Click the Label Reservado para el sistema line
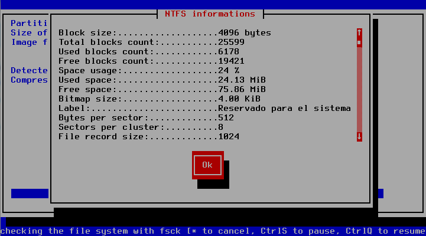Image resolution: width=426 pixels, height=236 pixels. point(204,109)
